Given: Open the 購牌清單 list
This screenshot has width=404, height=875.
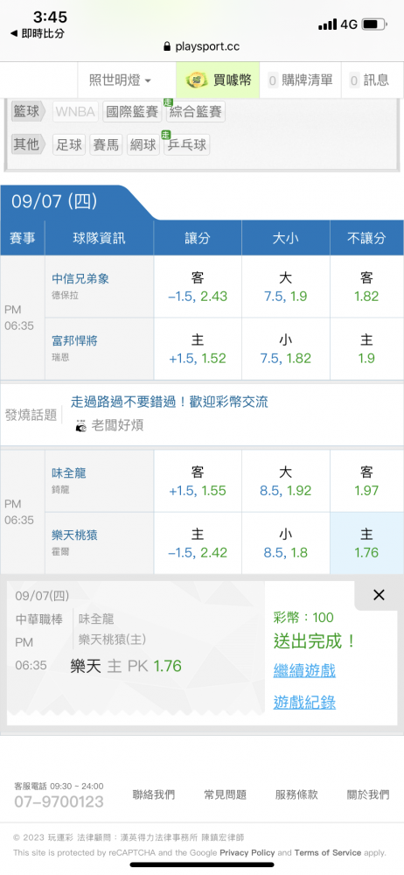Looking at the screenshot, I should [300, 80].
